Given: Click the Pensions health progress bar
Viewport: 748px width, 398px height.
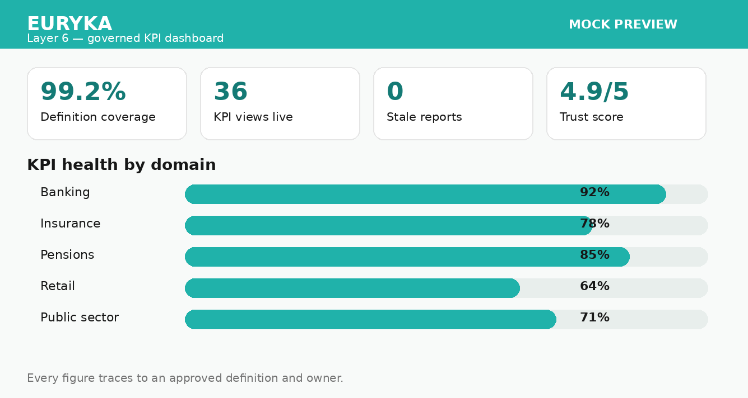Looking at the screenshot, I should (447, 257).
